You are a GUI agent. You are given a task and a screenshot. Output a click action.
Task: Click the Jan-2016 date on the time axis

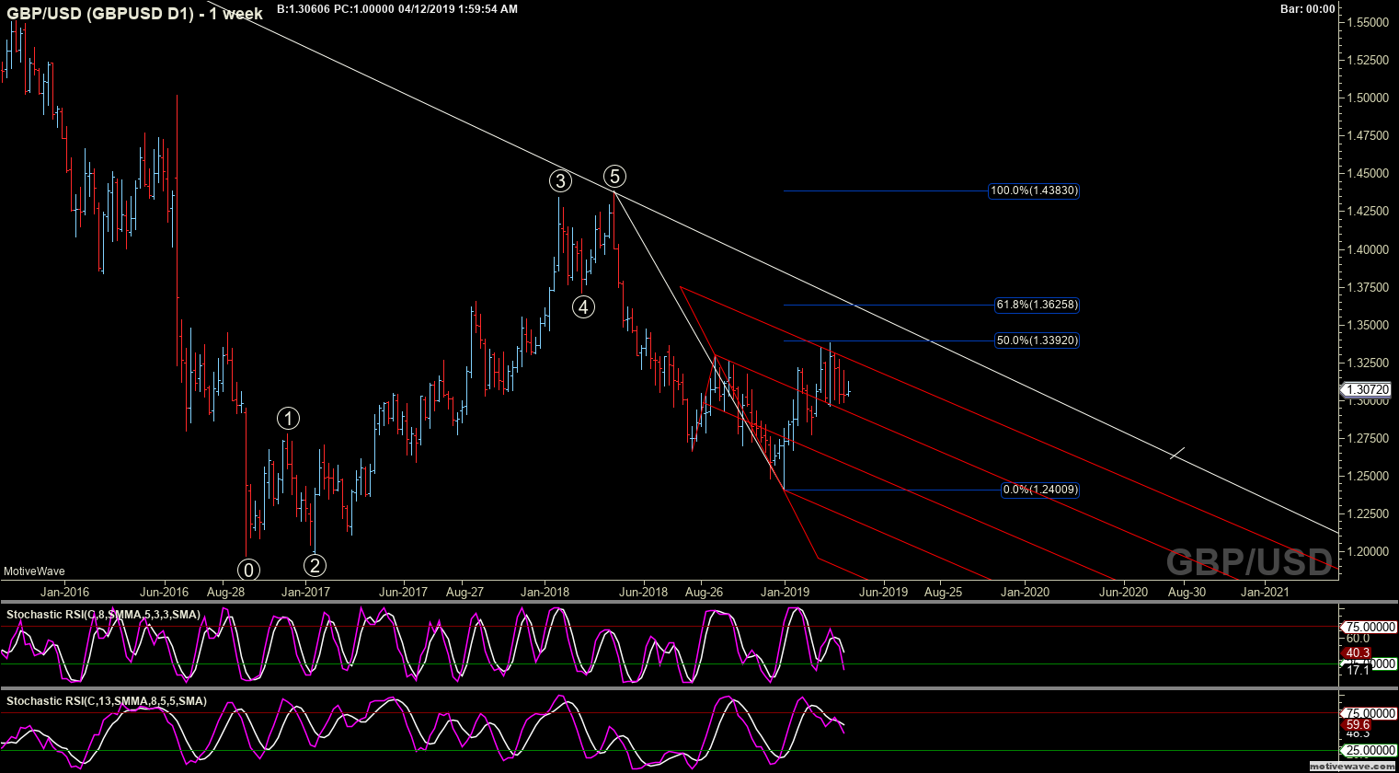[64, 592]
